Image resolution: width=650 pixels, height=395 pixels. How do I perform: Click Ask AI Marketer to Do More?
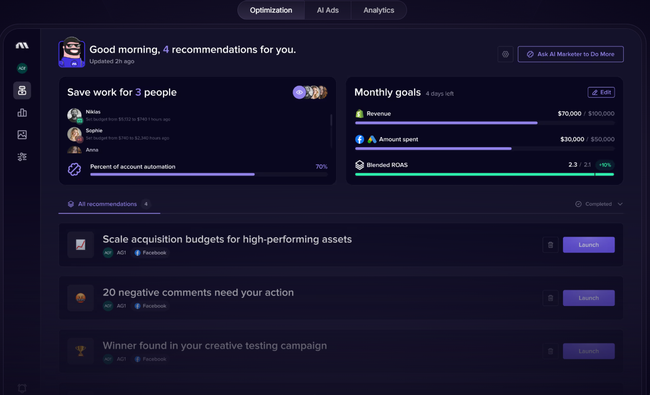click(x=571, y=54)
